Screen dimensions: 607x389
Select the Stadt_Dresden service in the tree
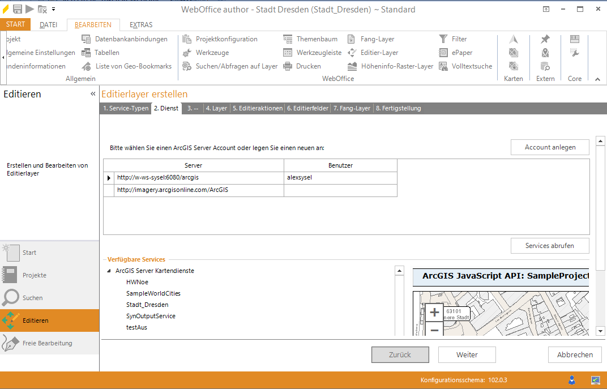(x=147, y=305)
